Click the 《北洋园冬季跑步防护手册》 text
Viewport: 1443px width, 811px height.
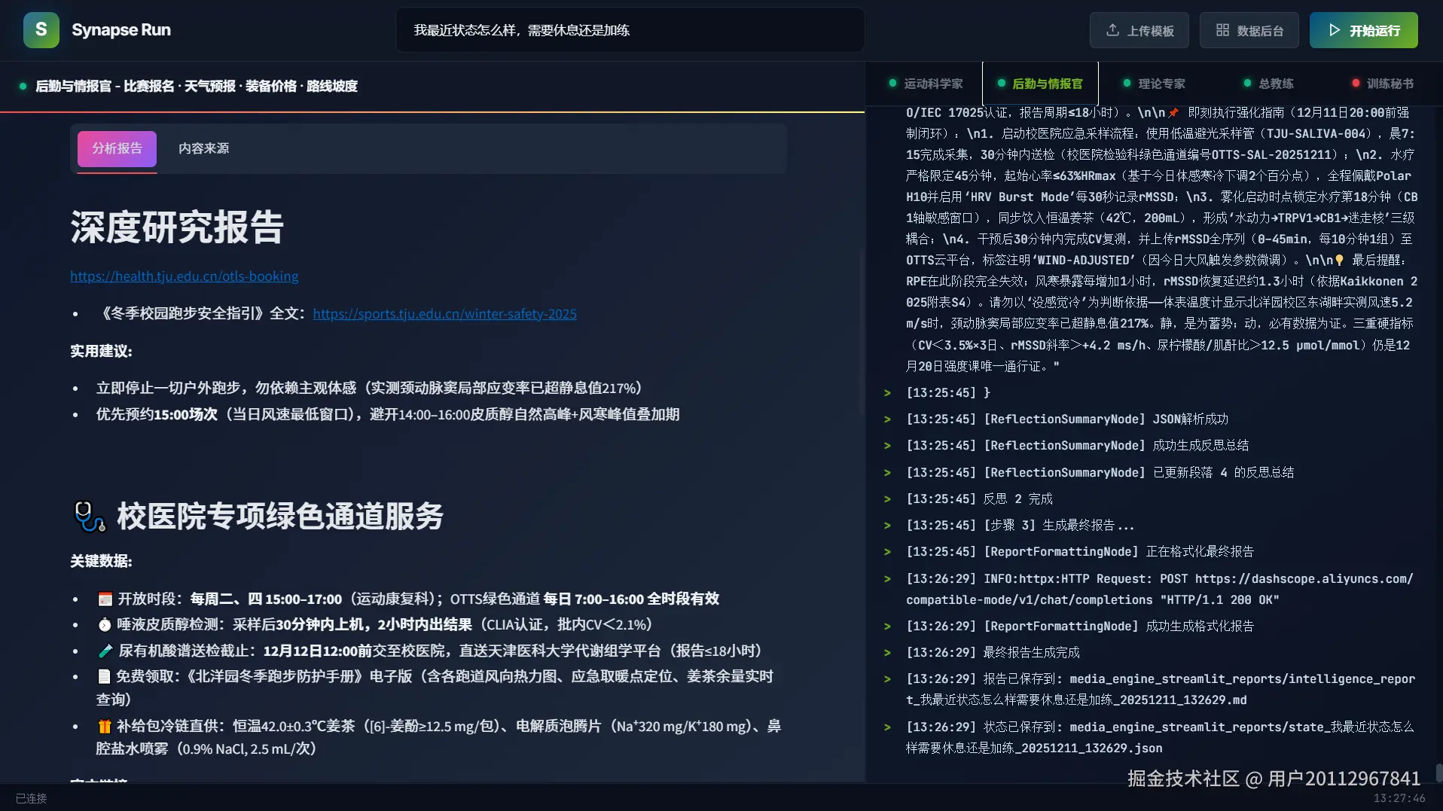[x=275, y=676]
